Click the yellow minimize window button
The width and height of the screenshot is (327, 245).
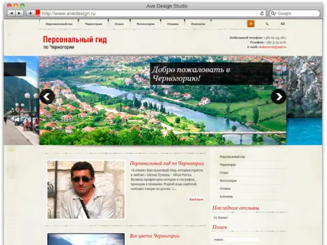point(16,5)
